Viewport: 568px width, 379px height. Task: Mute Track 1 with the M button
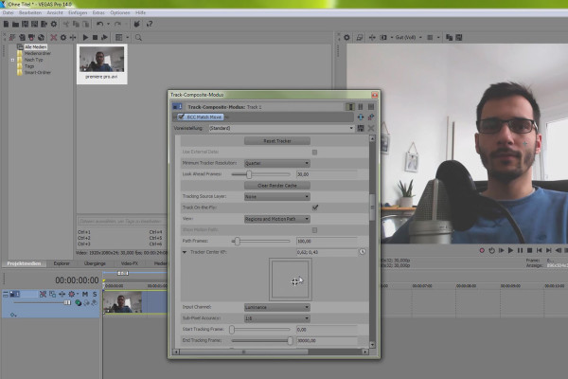click(85, 294)
